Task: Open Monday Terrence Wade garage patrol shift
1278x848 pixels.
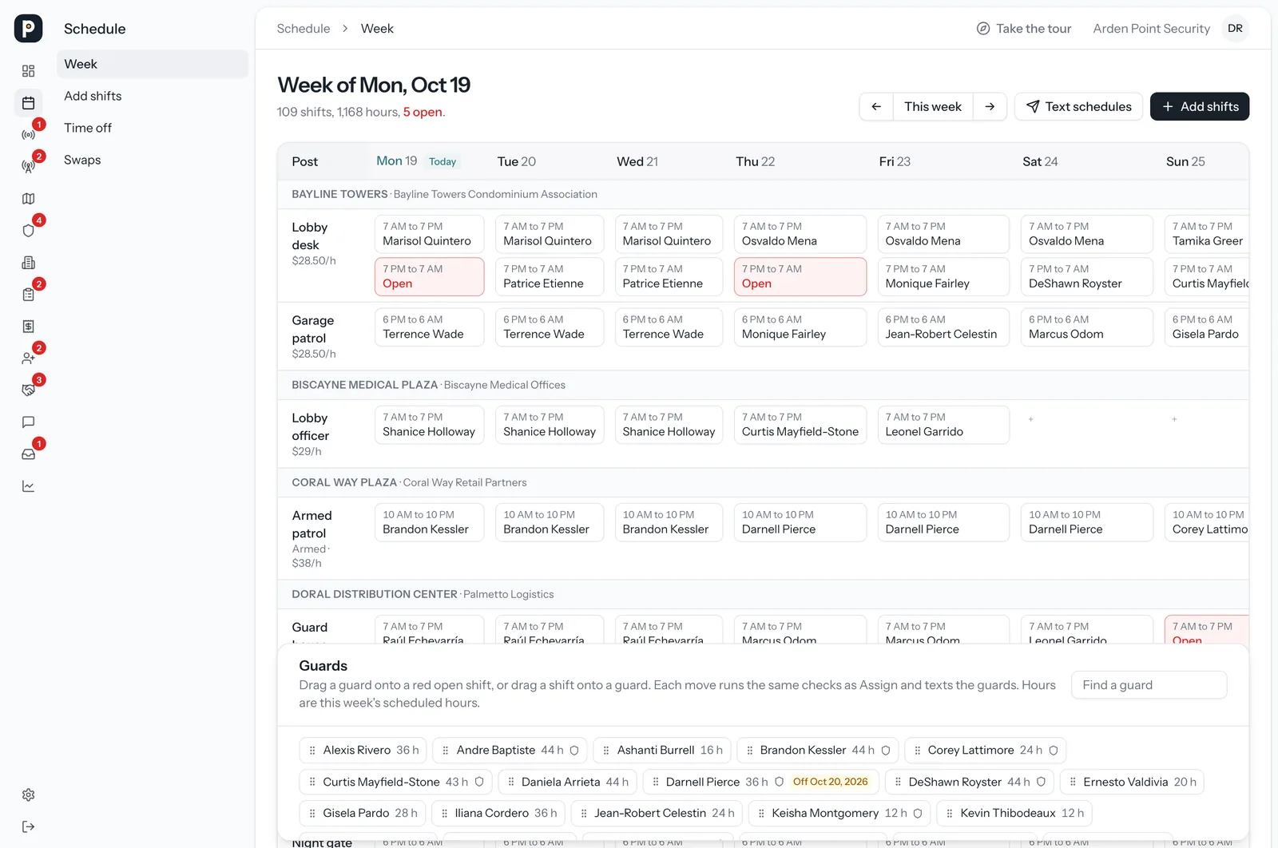Action: coord(430,327)
